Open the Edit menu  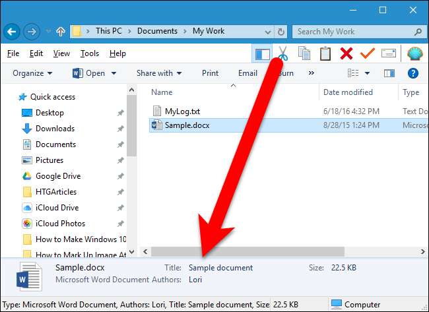36,53
